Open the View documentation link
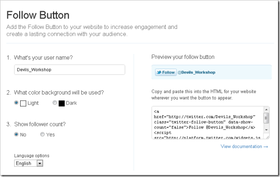Screen dimensions: 280x177 coord(244,147)
